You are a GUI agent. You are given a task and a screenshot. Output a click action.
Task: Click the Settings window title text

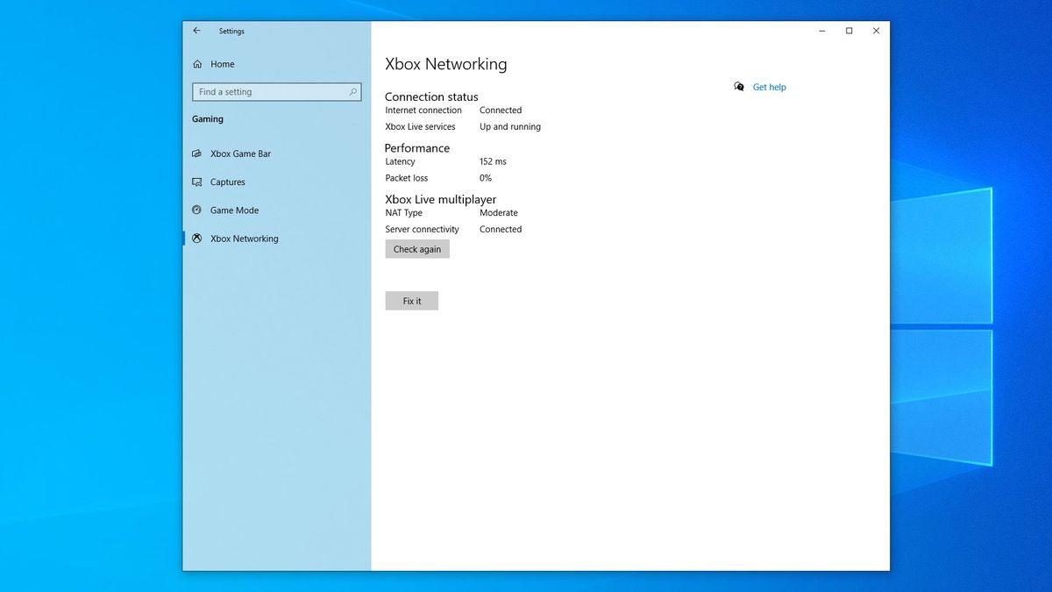click(x=231, y=32)
